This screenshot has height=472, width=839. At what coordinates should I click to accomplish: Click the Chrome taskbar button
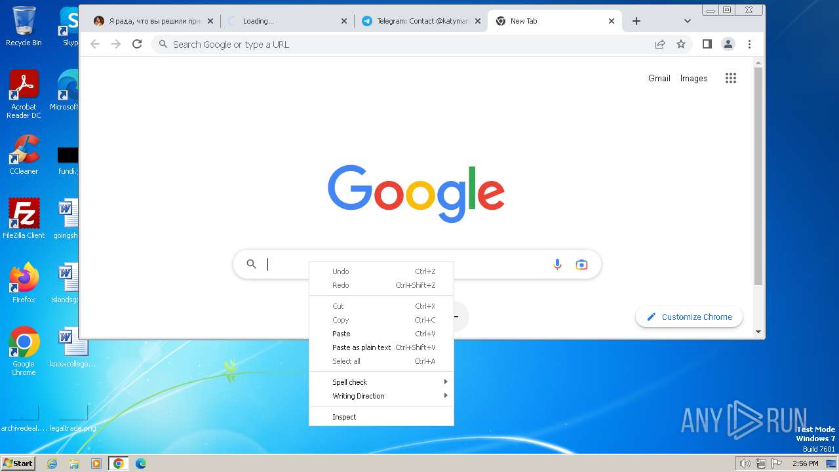pyautogui.click(x=118, y=463)
